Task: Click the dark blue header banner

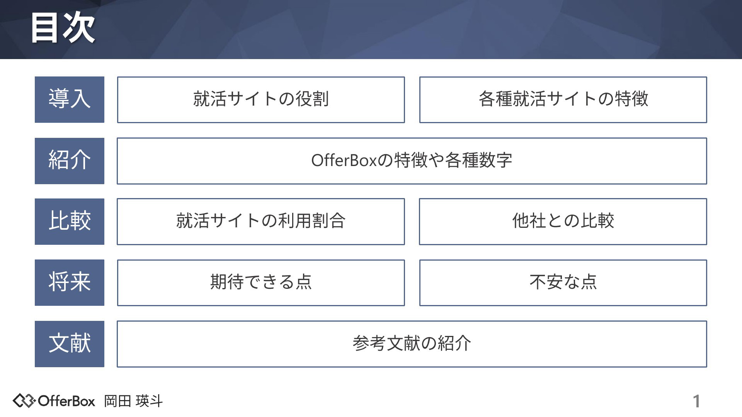Action: tap(371, 29)
